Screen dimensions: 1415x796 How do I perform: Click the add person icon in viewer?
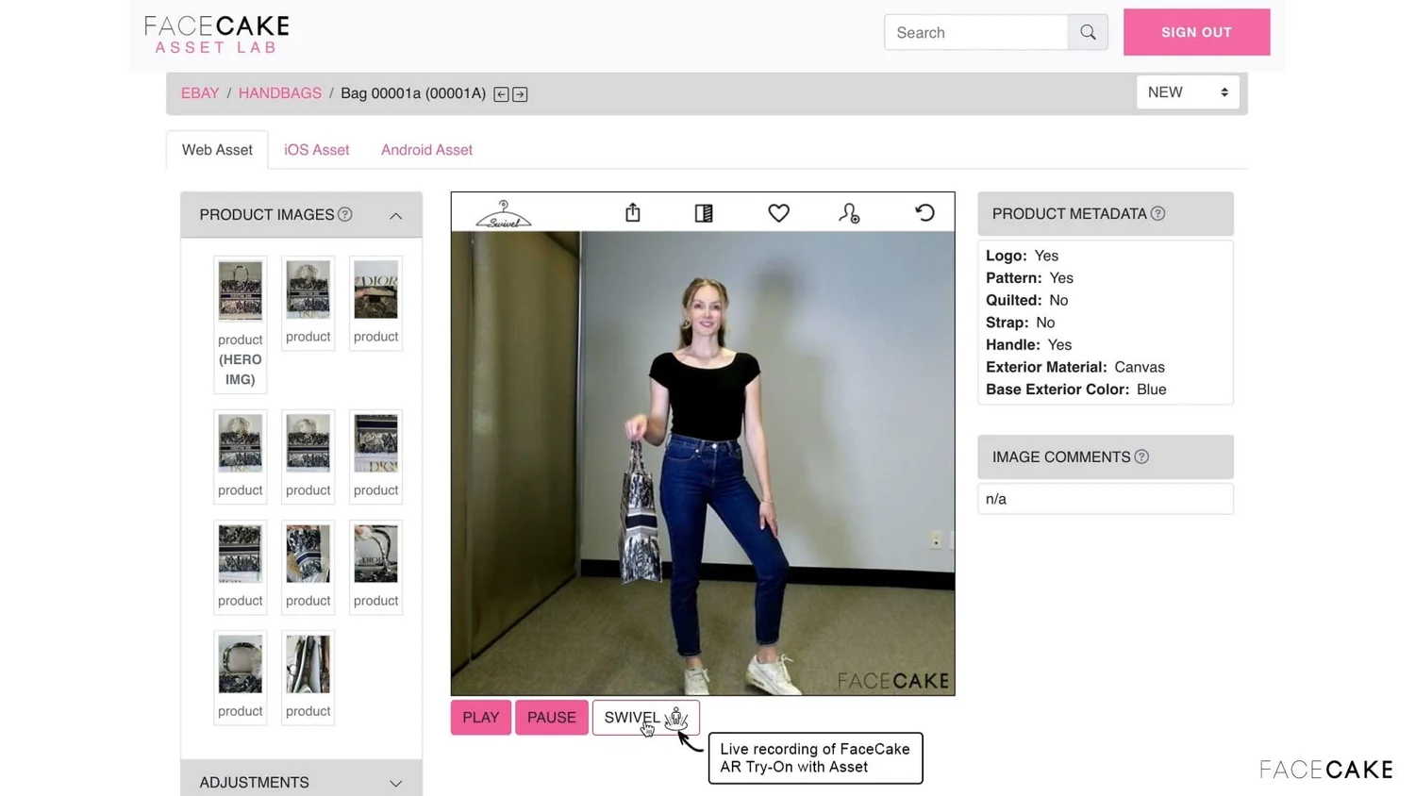849,214
